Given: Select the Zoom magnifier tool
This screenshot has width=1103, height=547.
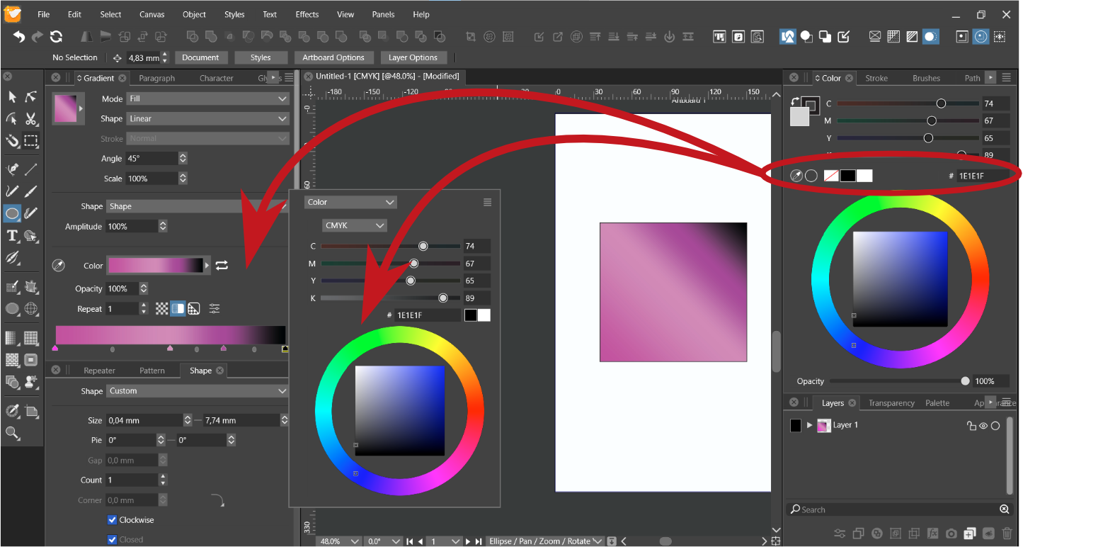Looking at the screenshot, I should pyautogui.click(x=12, y=433).
